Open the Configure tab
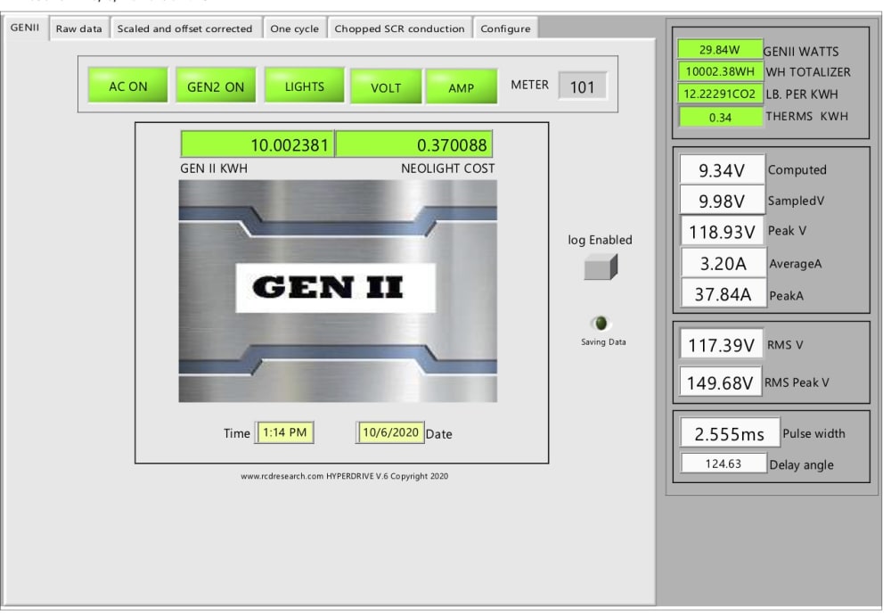This screenshot has width=891, height=616. (505, 29)
